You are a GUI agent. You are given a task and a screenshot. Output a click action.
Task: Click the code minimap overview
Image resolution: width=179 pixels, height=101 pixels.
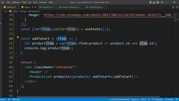(x=176, y=18)
